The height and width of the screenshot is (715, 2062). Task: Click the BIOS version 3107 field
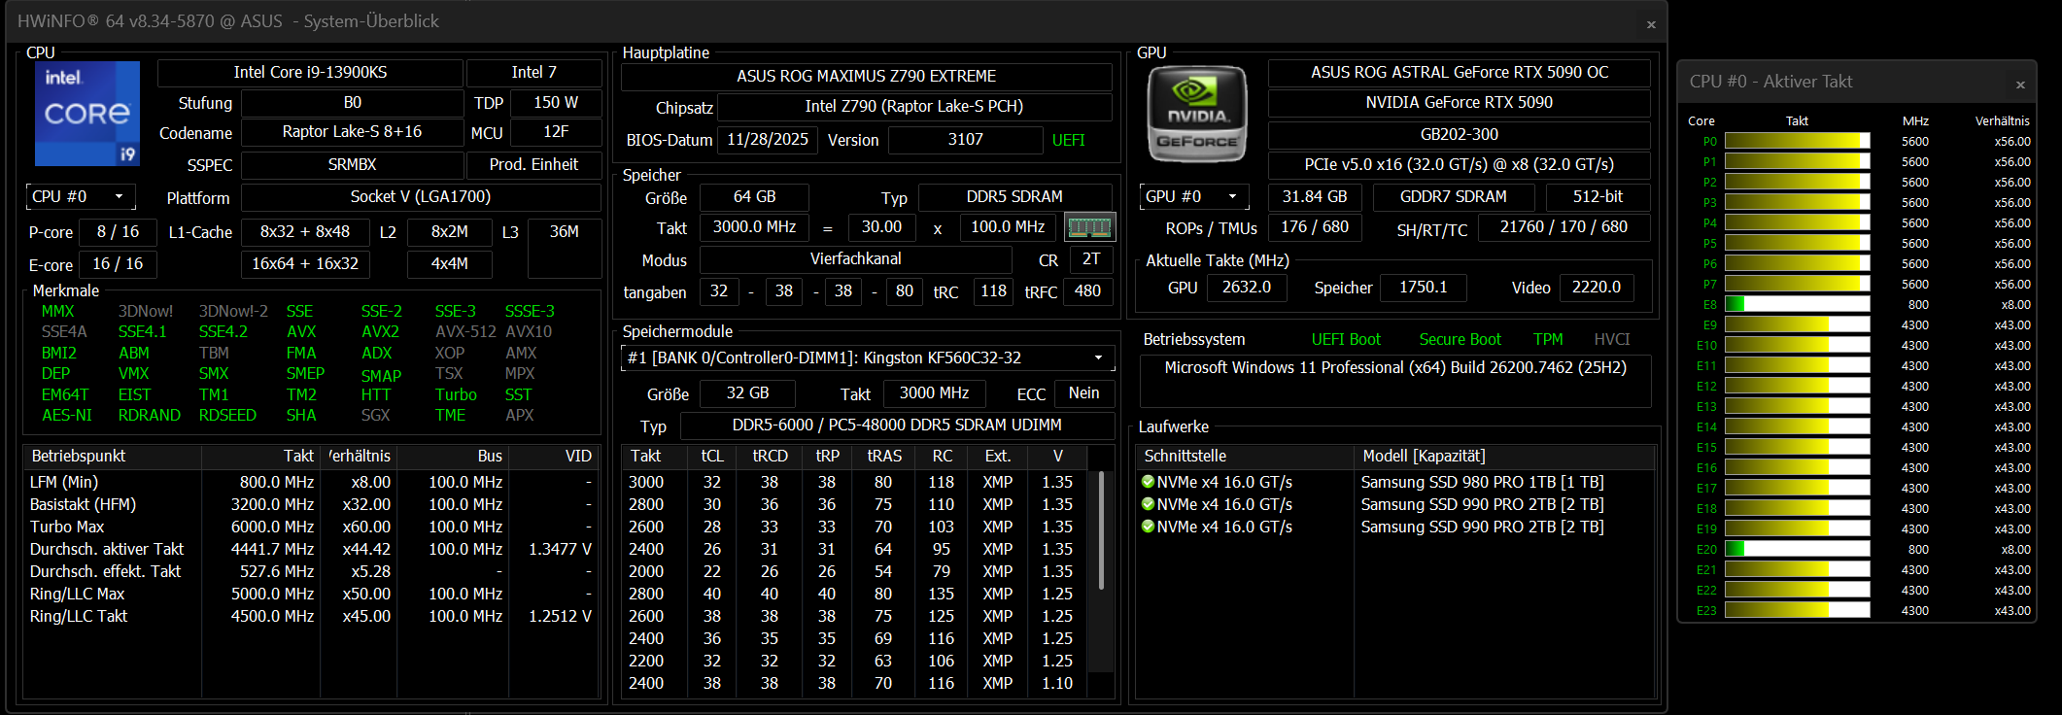(x=966, y=140)
